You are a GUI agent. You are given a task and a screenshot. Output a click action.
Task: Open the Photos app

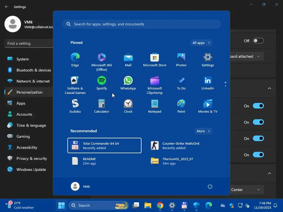[181, 60]
